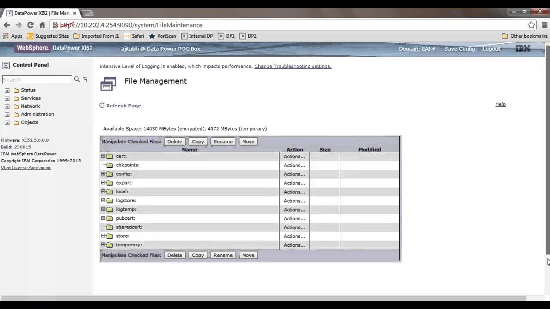Click the browser Forward arrow
The image size is (550, 309).
[18, 25]
